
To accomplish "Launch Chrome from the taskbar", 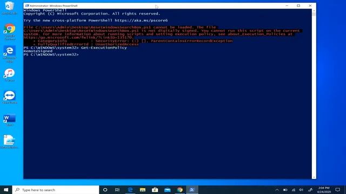I will pyautogui.click(x=180, y=190).
